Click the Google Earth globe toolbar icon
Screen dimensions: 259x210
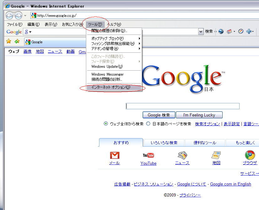(221, 31)
